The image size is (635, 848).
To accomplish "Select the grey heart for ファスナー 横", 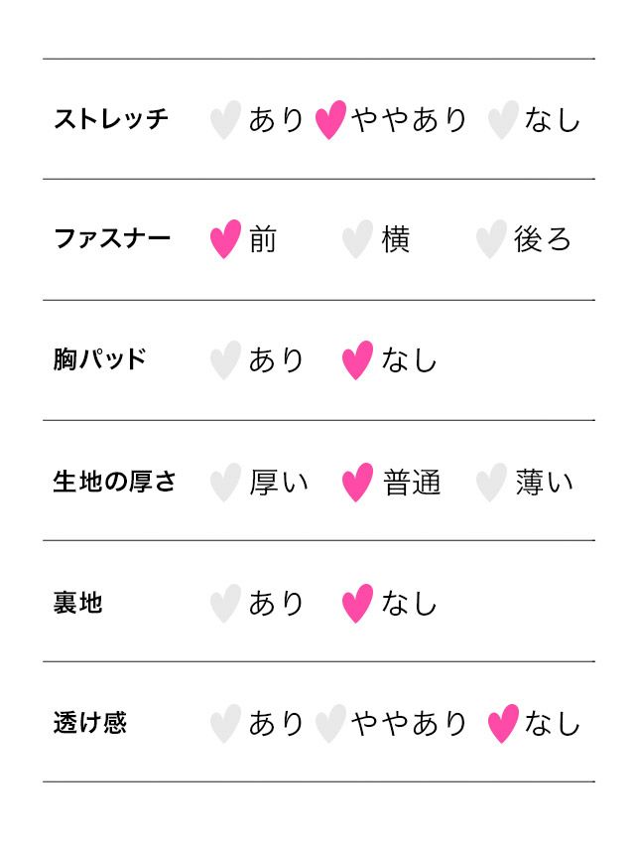I will [x=357, y=239].
